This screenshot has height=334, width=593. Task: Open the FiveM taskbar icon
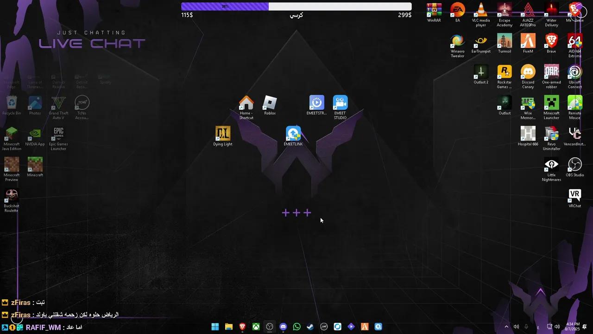coord(365,327)
